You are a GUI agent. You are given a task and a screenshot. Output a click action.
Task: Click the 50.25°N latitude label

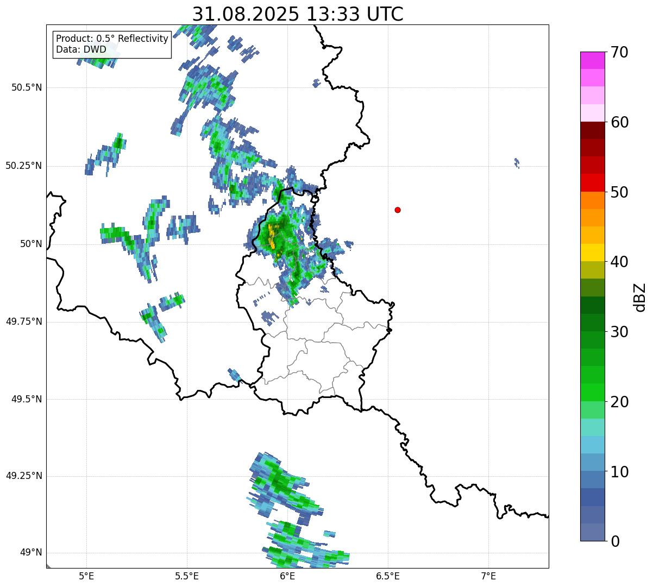23,166
